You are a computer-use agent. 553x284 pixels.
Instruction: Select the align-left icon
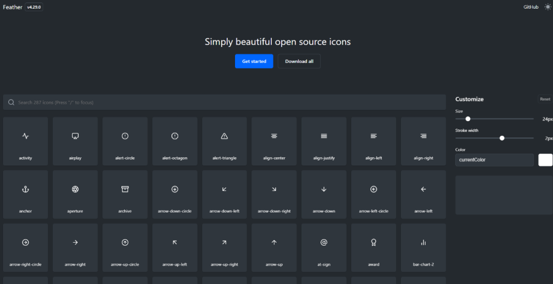[373, 141]
